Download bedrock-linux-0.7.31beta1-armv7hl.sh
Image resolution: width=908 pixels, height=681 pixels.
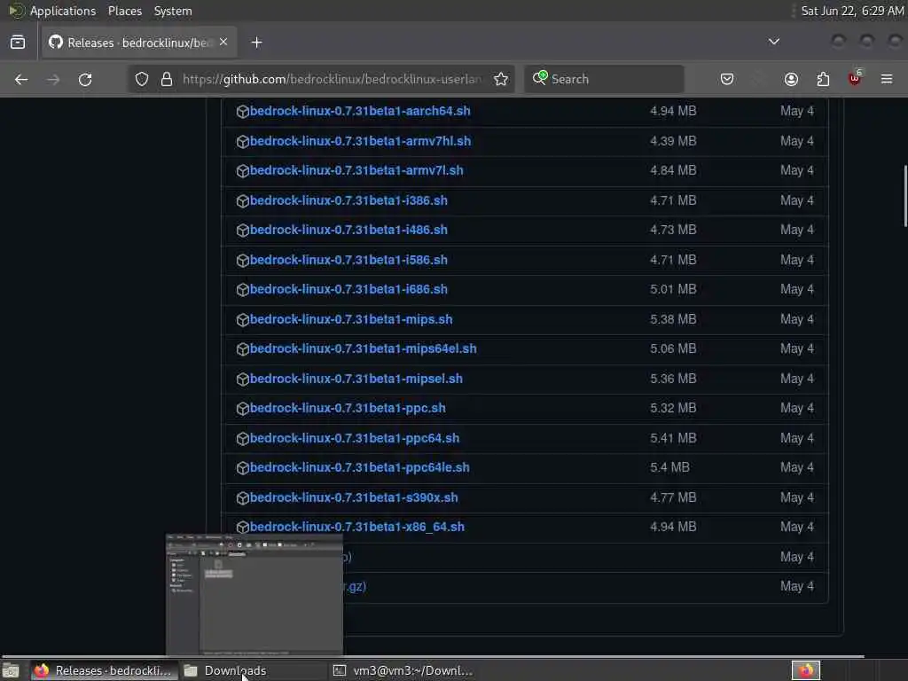360,141
